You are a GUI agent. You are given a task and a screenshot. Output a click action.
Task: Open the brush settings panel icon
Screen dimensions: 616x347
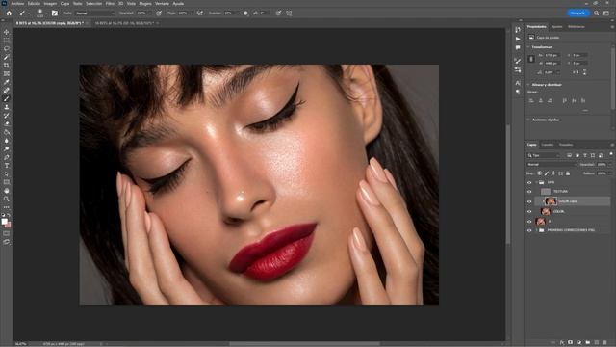[55, 13]
